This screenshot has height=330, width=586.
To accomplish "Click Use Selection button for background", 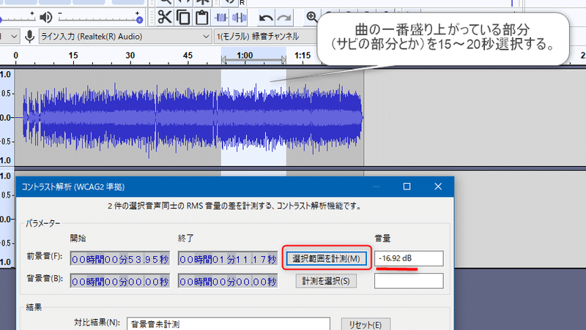I will 326,281.
